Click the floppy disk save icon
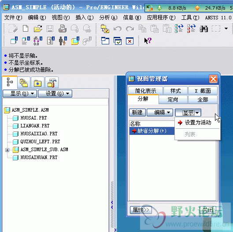Image resolution: width=233 pixels, height=232 pixels. click(50, 29)
